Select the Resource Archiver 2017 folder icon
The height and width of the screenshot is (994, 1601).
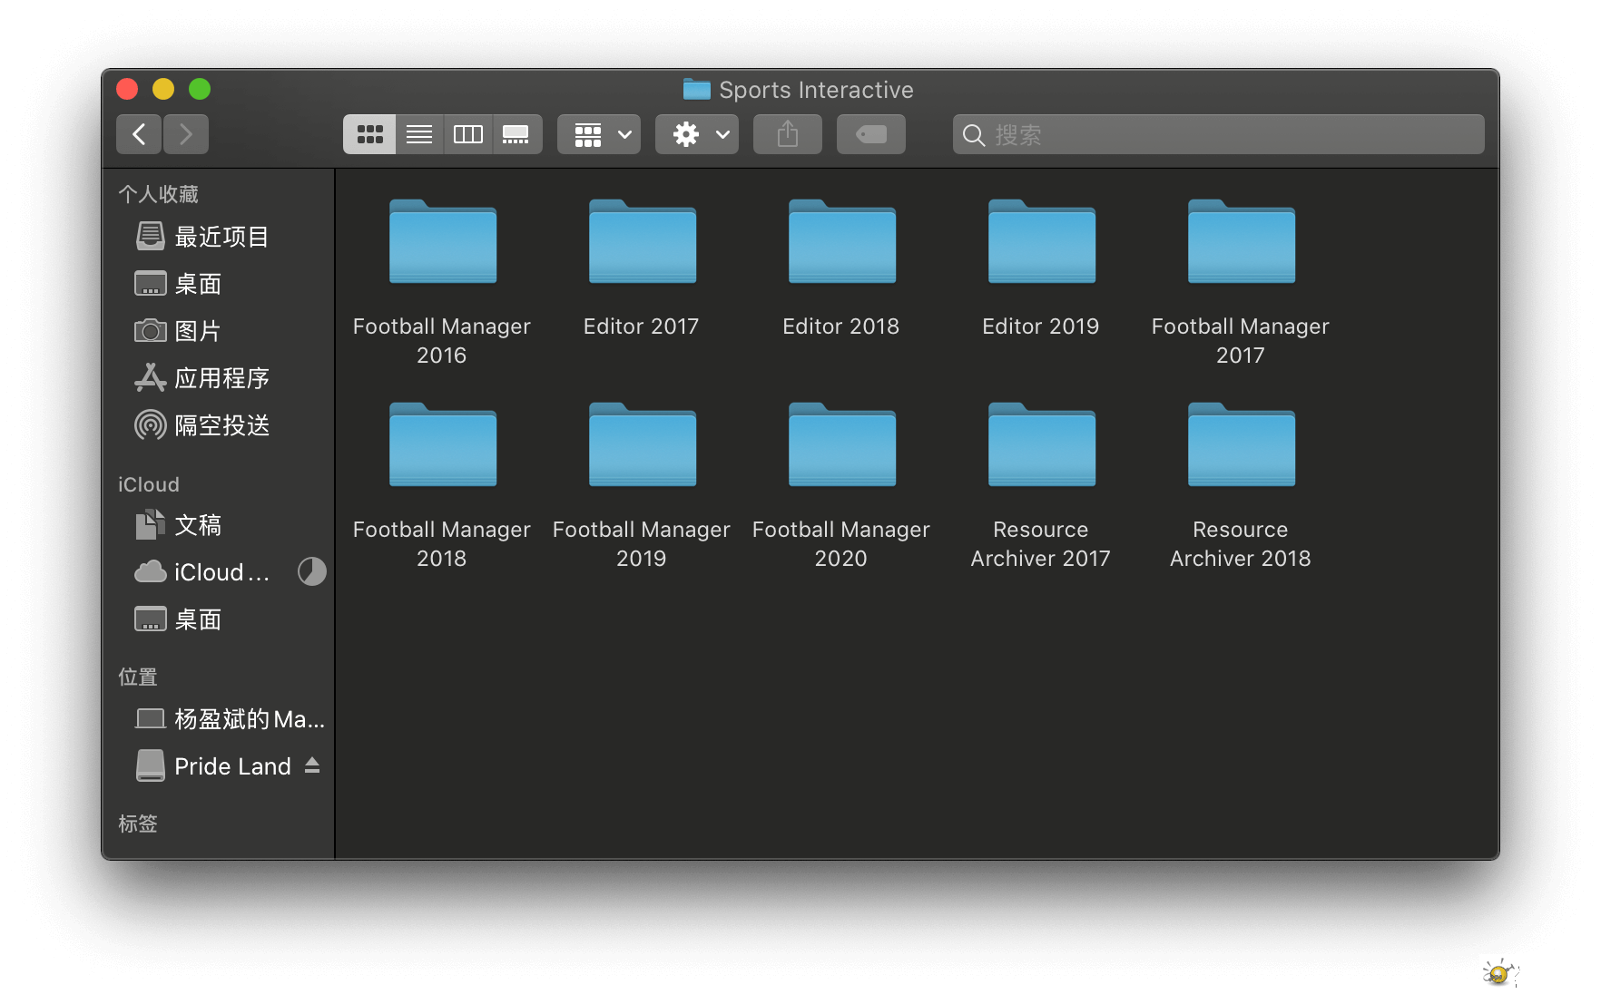tap(1042, 444)
